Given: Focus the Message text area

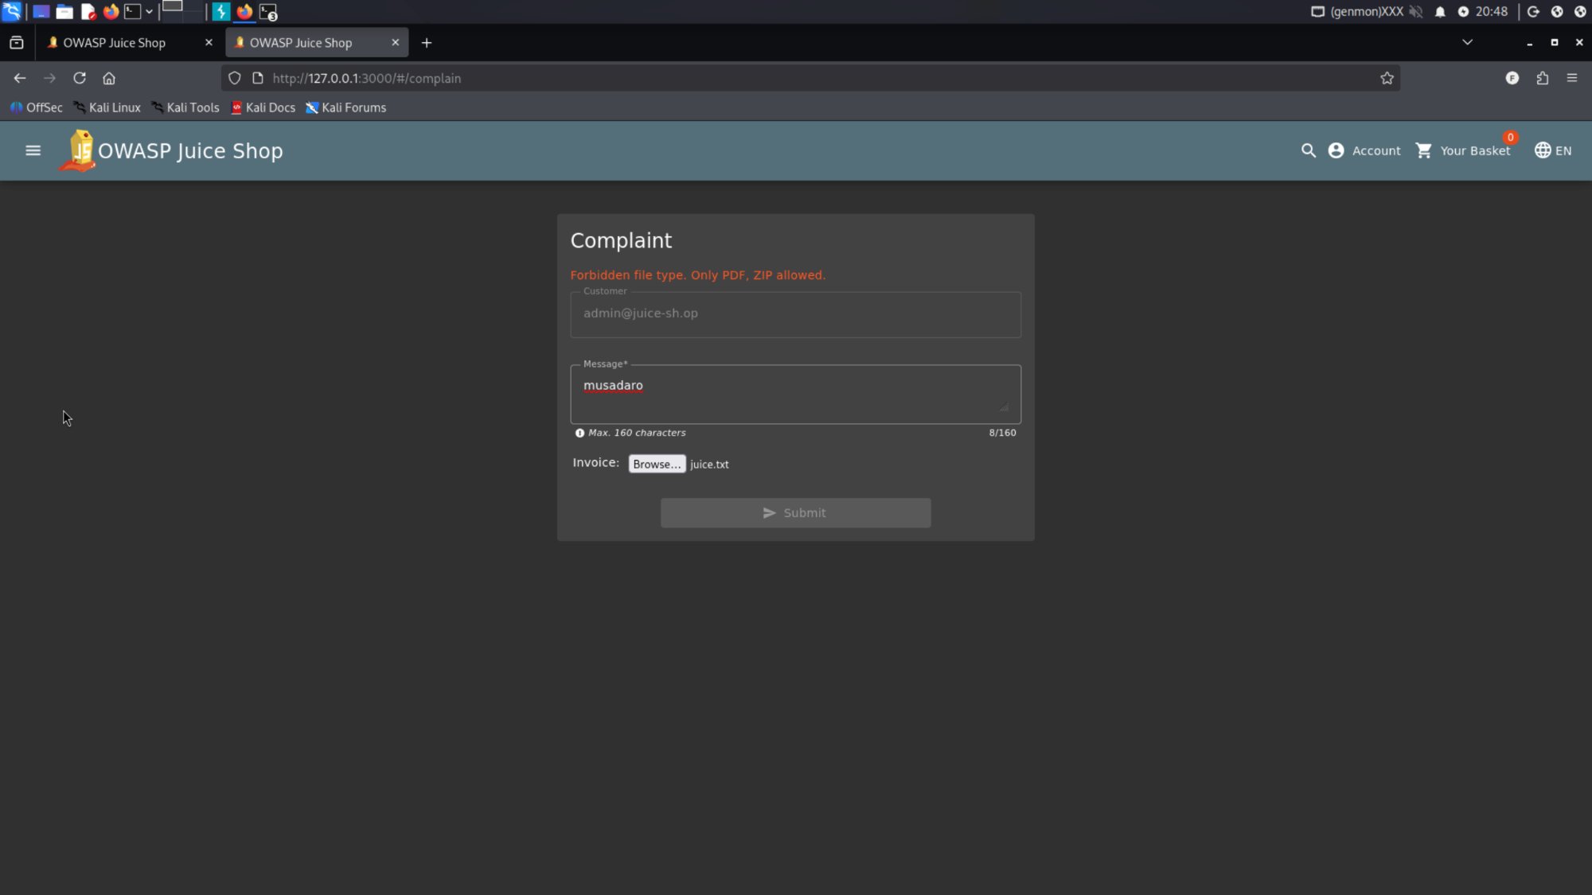Looking at the screenshot, I should [795, 395].
